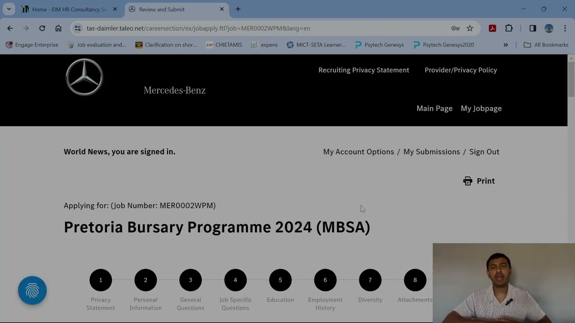Select step 8 Attachments
Screen dimensions: 575x323
[415, 280]
